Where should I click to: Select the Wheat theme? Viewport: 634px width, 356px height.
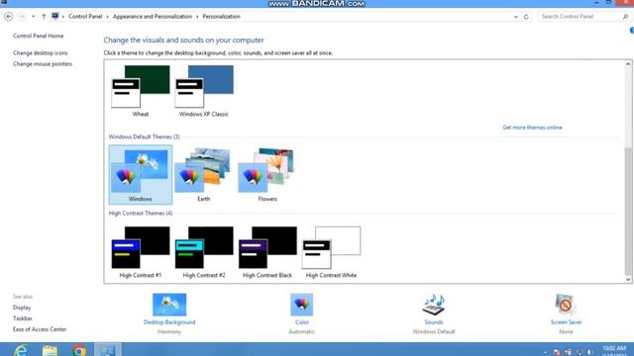pos(141,91)
